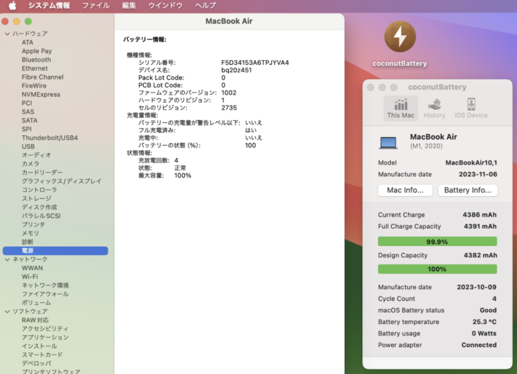Select Wi-Fi in the sidebar
Viewport: 517px width, 374px height.
[x=29, y=276]
